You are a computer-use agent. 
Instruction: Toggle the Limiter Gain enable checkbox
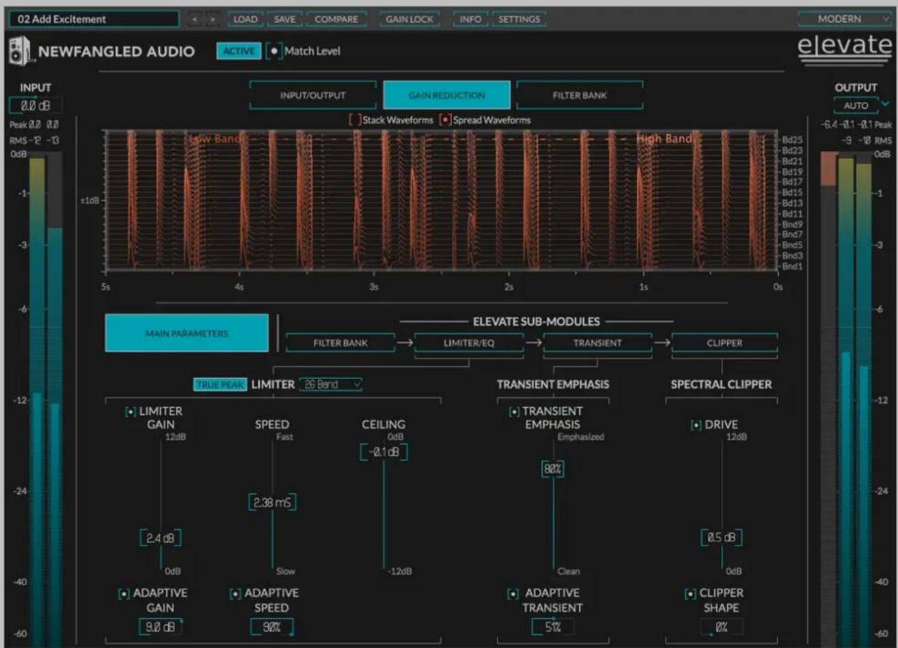click(x=131, y=412)
